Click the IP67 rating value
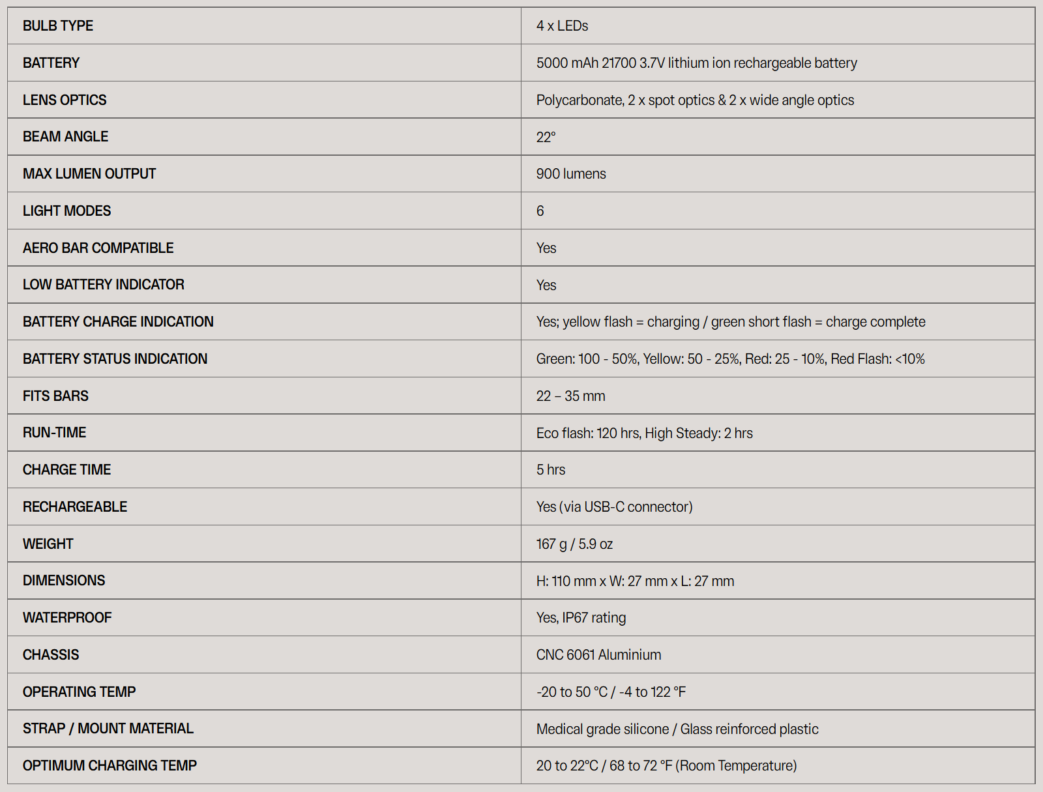 click(x=581, y=618)
